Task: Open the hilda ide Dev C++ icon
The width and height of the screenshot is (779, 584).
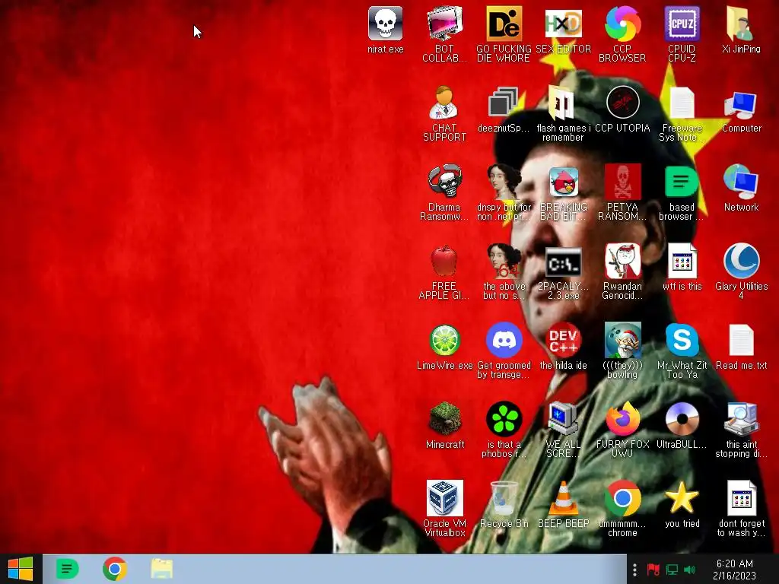Action: [x=564, y=340]
